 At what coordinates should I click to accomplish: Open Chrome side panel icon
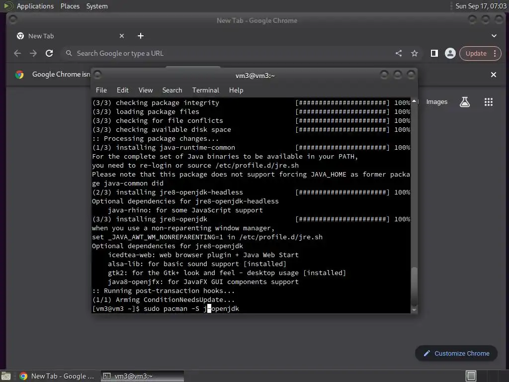click(434, 53)
